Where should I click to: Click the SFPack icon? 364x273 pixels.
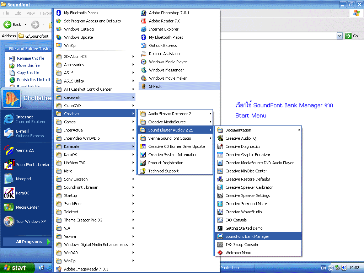pyautogui.click(x=144, y=86)
